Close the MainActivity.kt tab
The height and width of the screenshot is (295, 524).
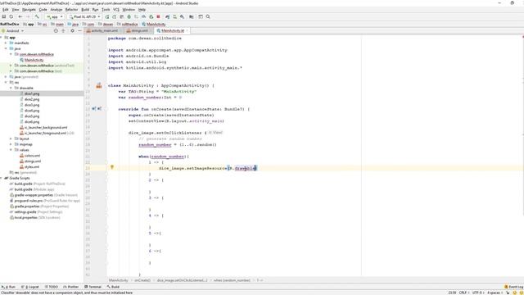tap(187, 31)
